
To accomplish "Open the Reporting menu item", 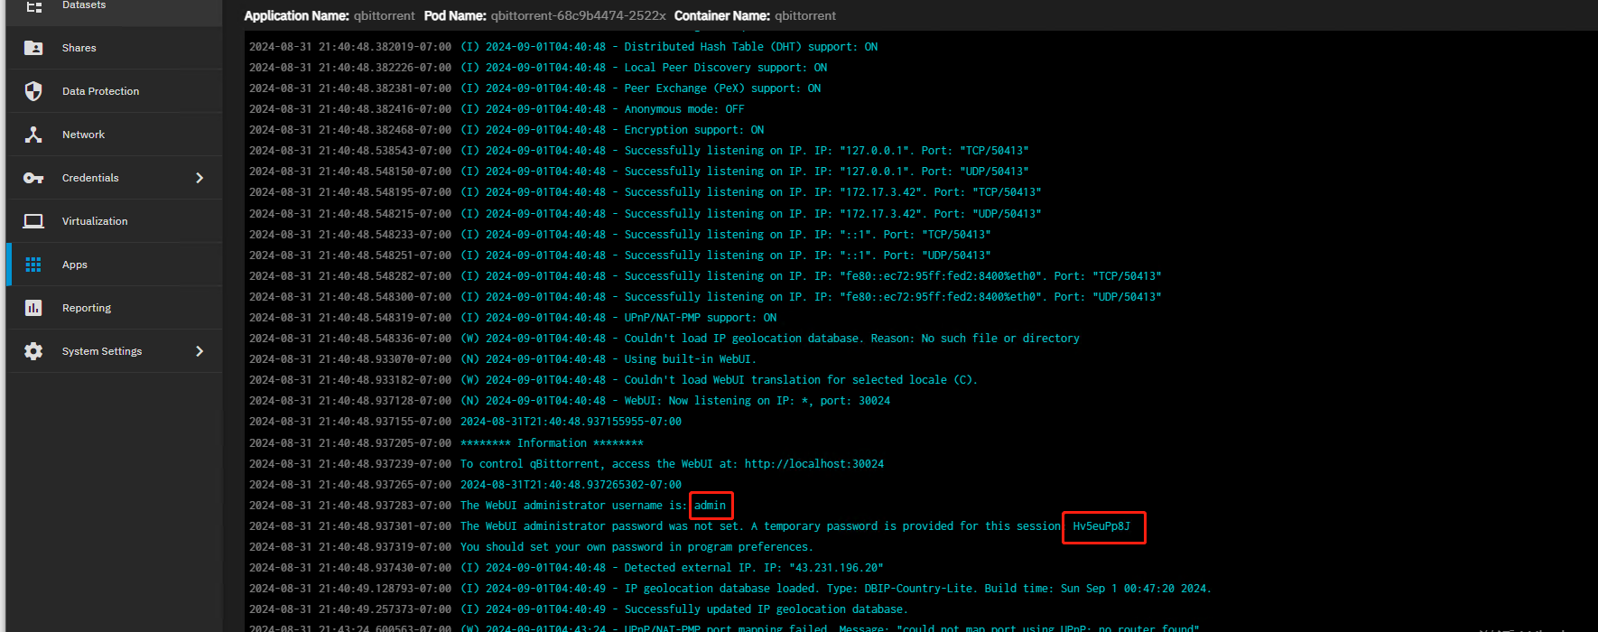I will (115, 308).
